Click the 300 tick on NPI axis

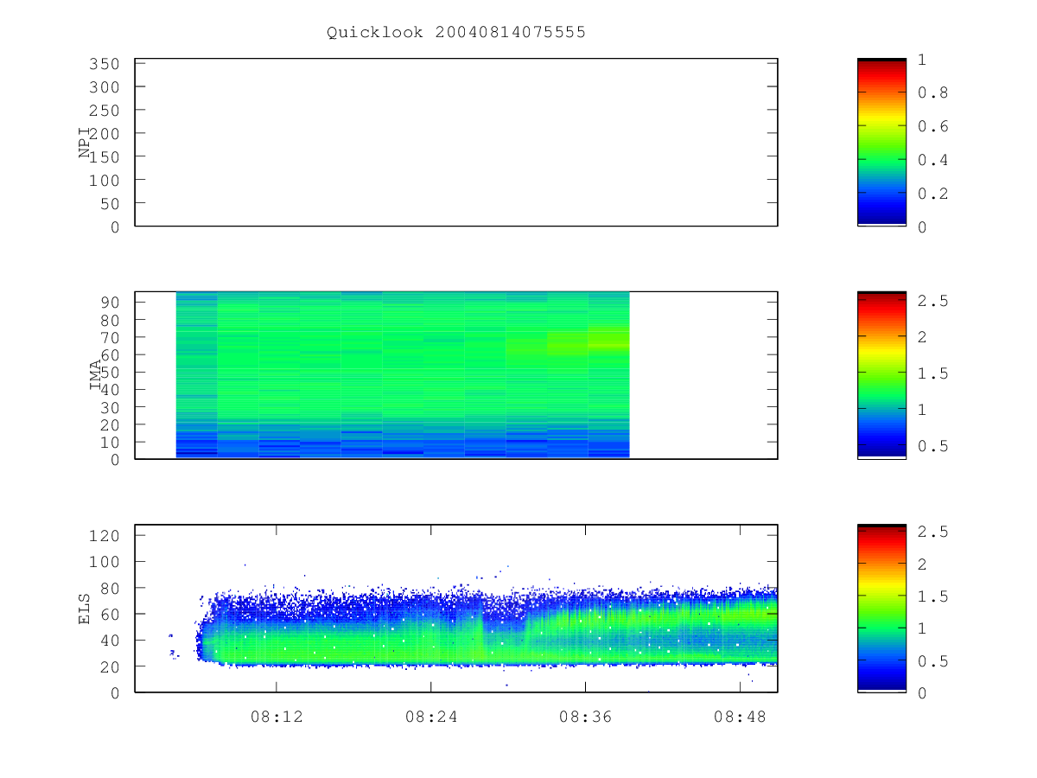(x=105, y=87)
